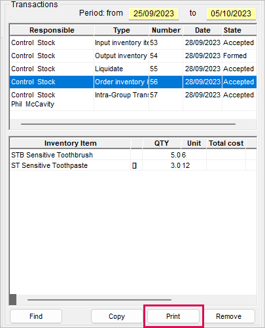Sort by the Total cost column header
The height and width of the screenshot is (328, 265).
tap(226, 143)
